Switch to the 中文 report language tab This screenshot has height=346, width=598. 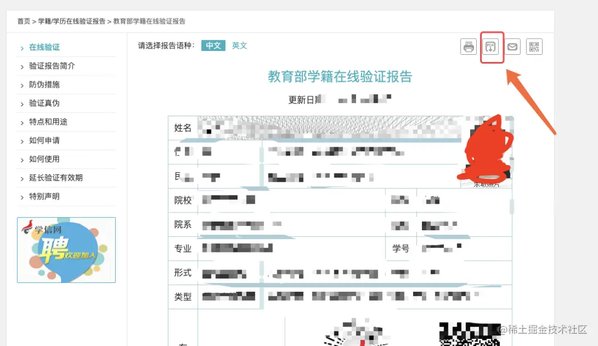click(x=213, y=46)
